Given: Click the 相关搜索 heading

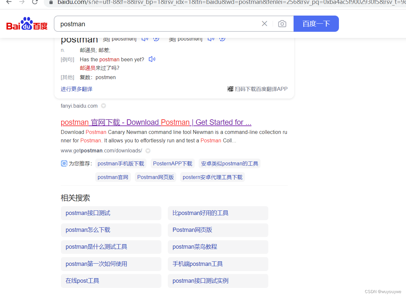Looking at the screenshot, I should tap(75, 198).
